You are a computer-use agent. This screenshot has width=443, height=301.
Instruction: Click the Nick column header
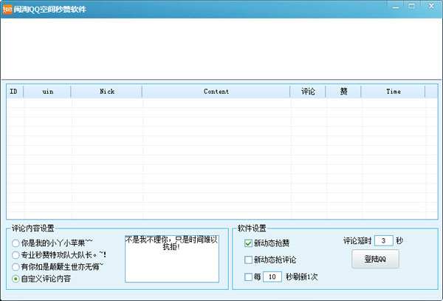tap(106, 92)
